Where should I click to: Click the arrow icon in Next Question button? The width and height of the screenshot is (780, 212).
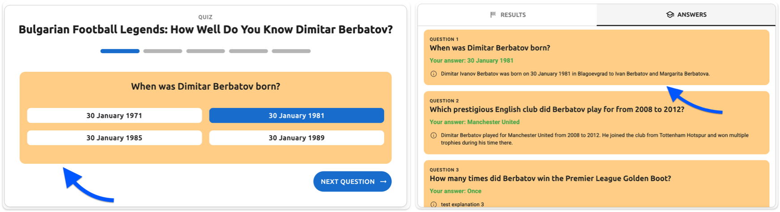click(x=383, y=182)
